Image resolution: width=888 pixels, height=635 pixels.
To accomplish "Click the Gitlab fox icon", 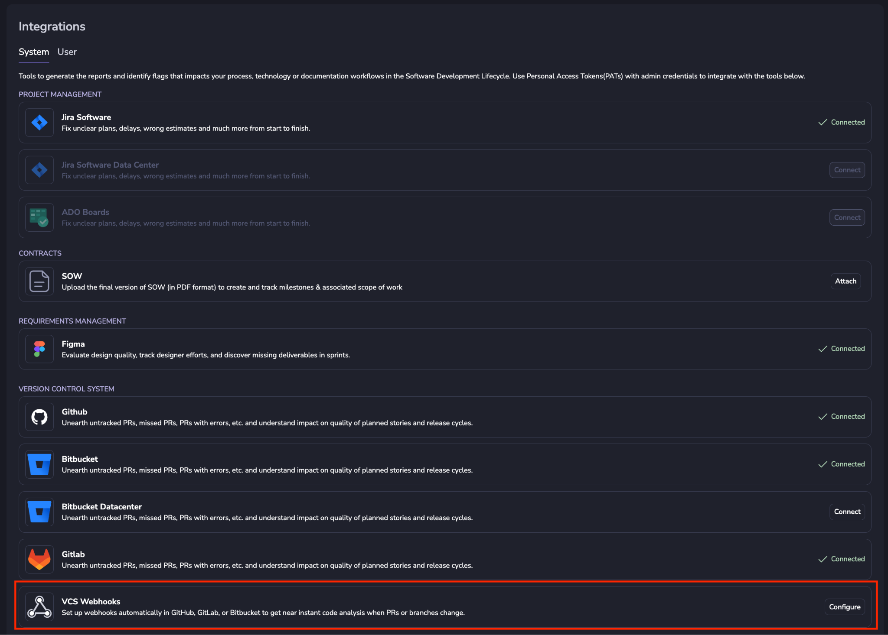I will 39,560.
